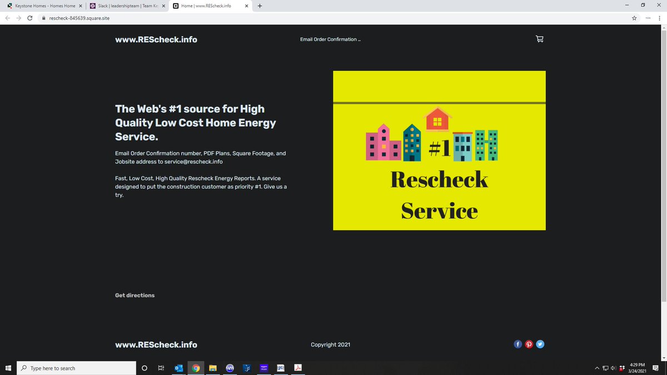Click the Rescheck Service yellow banner image
The height and width of the screenshot is (375, 667).
(439, 150)
